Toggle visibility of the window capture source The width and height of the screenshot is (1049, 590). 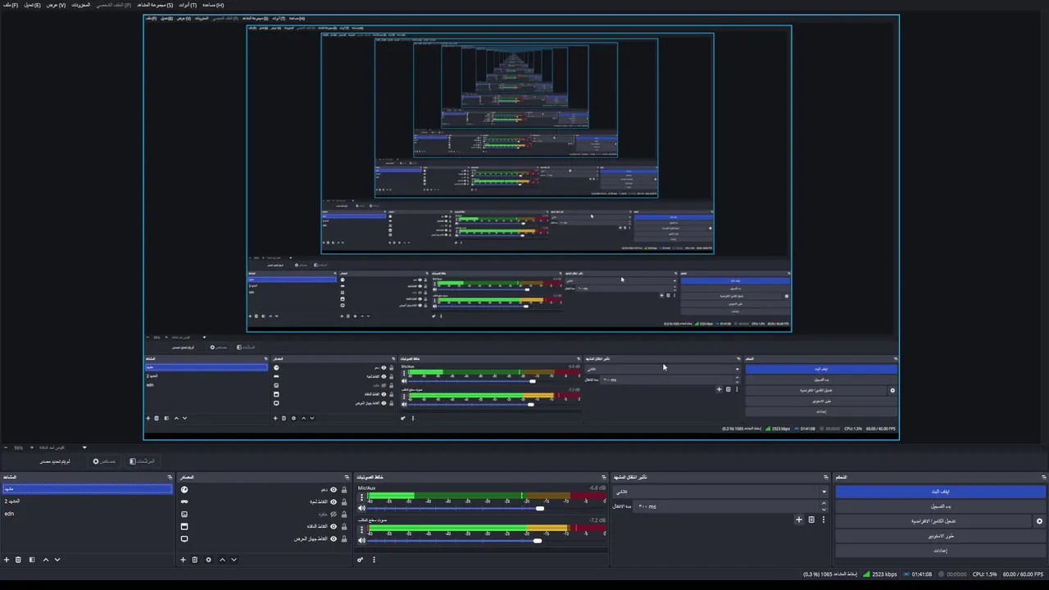click(x=334, y=526)
